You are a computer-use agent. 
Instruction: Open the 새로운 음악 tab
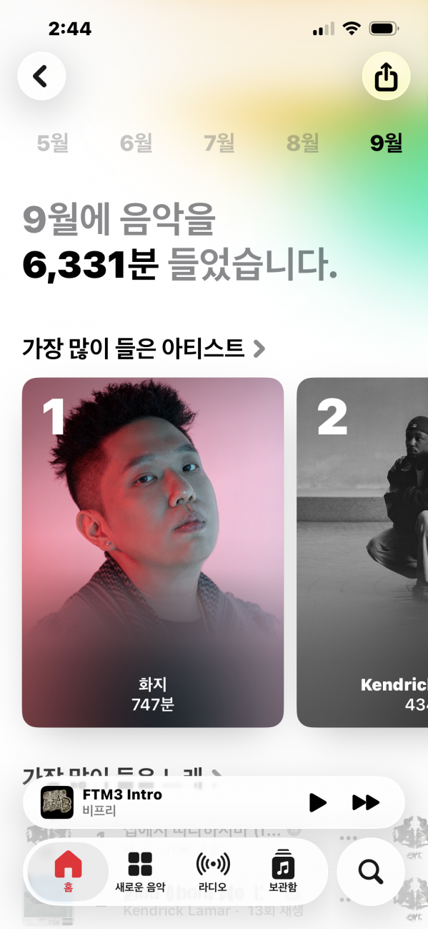click(x=140, y=871)
